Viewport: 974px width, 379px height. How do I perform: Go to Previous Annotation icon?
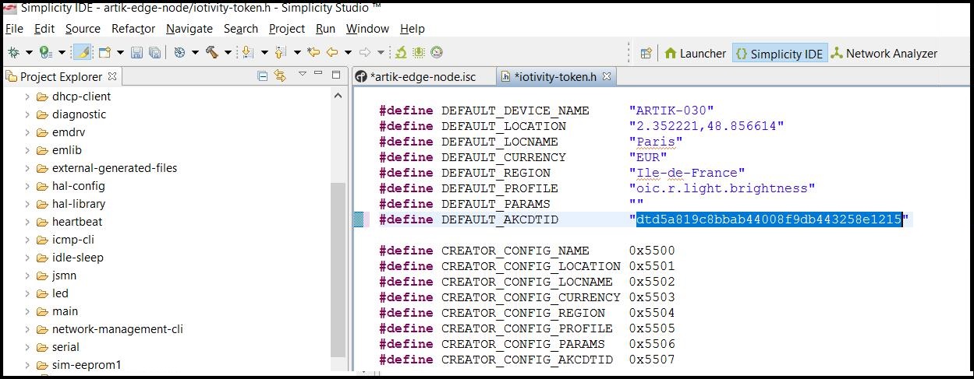point(280,52)
